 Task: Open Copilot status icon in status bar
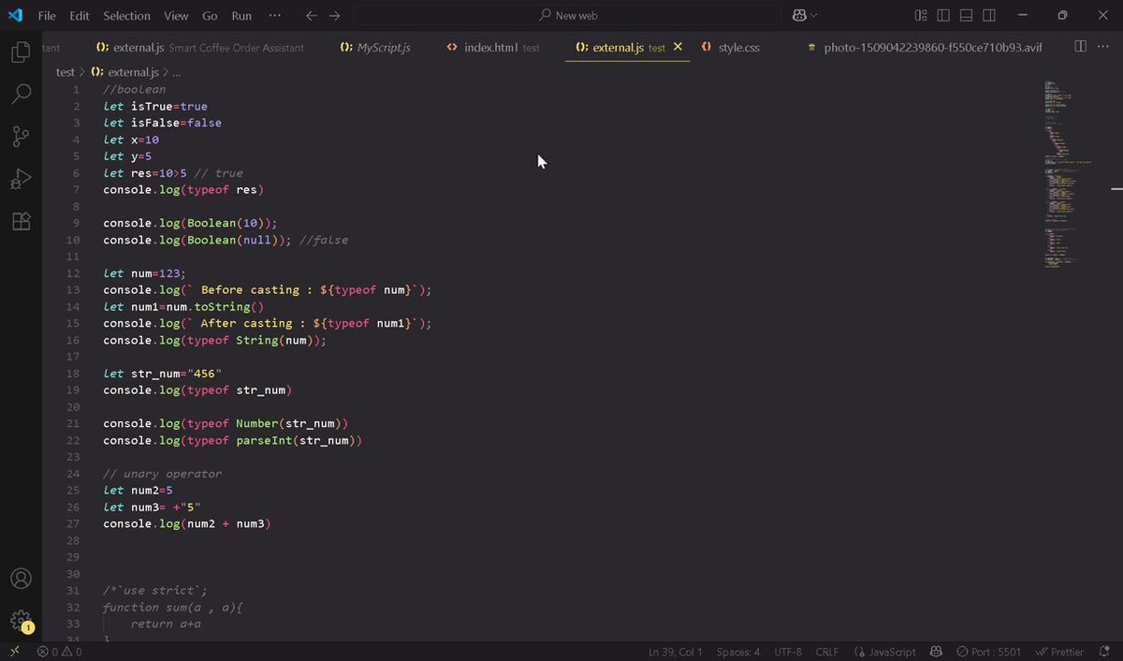(x=936, y=652)
